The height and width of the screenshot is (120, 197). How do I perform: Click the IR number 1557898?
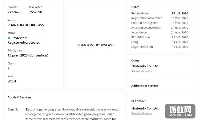click(36, 12)
